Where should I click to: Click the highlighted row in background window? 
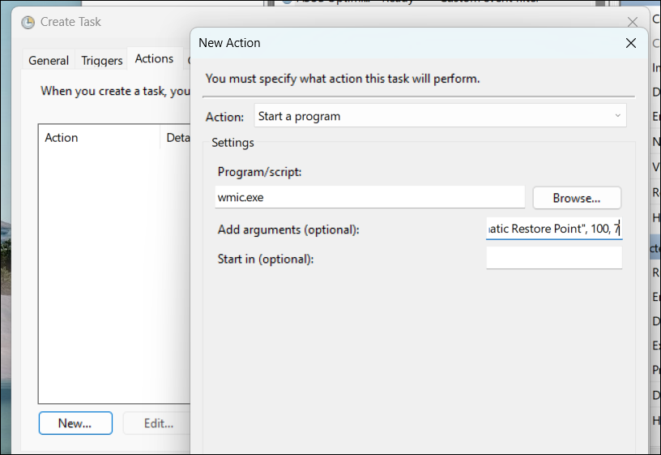pyautogui.click(x=655, y=248)
